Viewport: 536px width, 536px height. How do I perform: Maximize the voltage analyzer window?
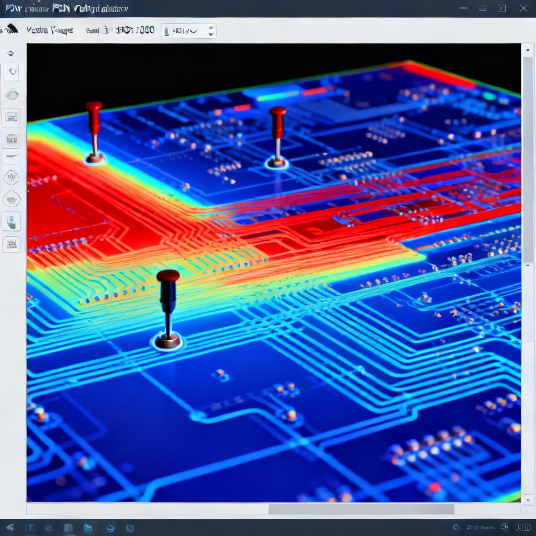click(483, 8)
